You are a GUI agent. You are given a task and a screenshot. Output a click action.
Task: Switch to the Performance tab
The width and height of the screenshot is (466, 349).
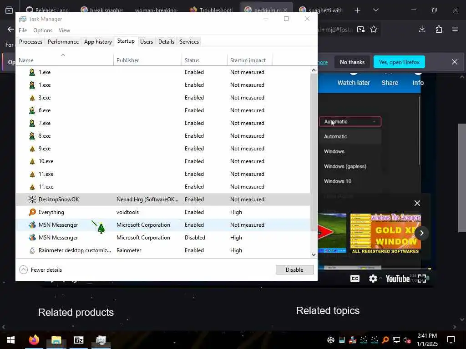(63, 41)
